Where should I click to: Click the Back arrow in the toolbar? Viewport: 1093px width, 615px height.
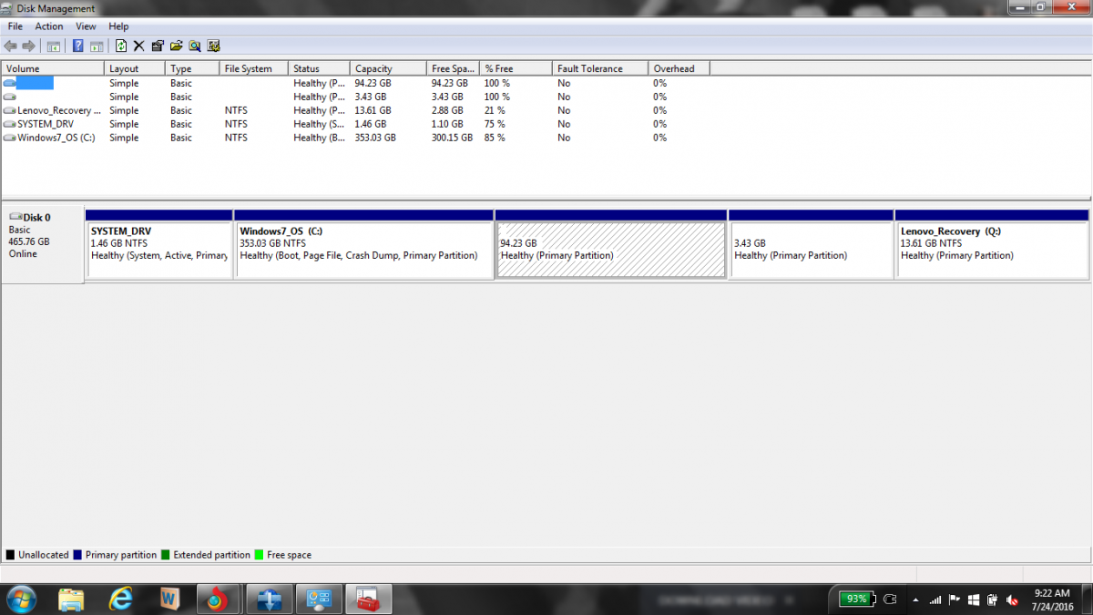point(11,46)
